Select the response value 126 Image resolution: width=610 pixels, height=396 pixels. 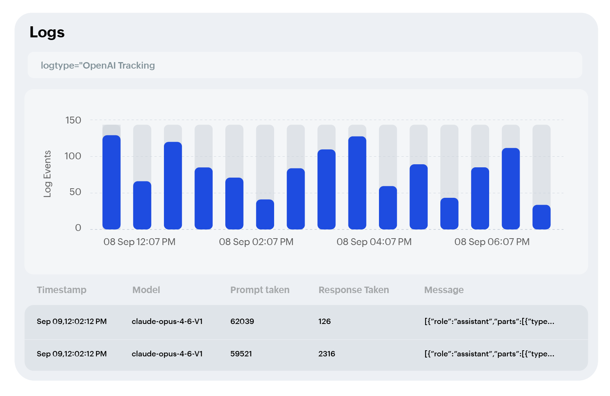coord(324,321)
